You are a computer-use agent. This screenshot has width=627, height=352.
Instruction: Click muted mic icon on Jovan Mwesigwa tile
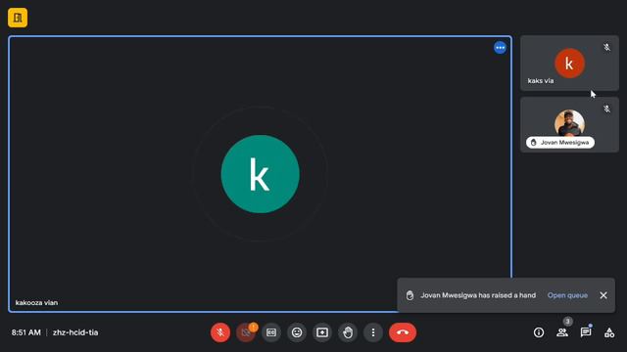point(606,109)
